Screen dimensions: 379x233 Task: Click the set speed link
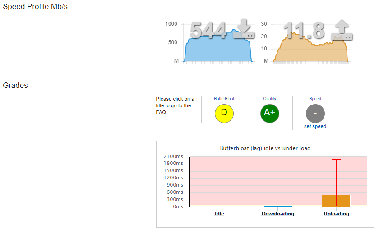315,126
